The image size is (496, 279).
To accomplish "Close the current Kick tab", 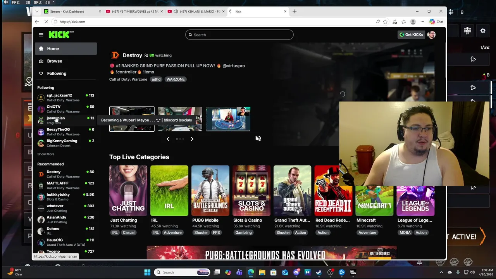I will [285, 12].
